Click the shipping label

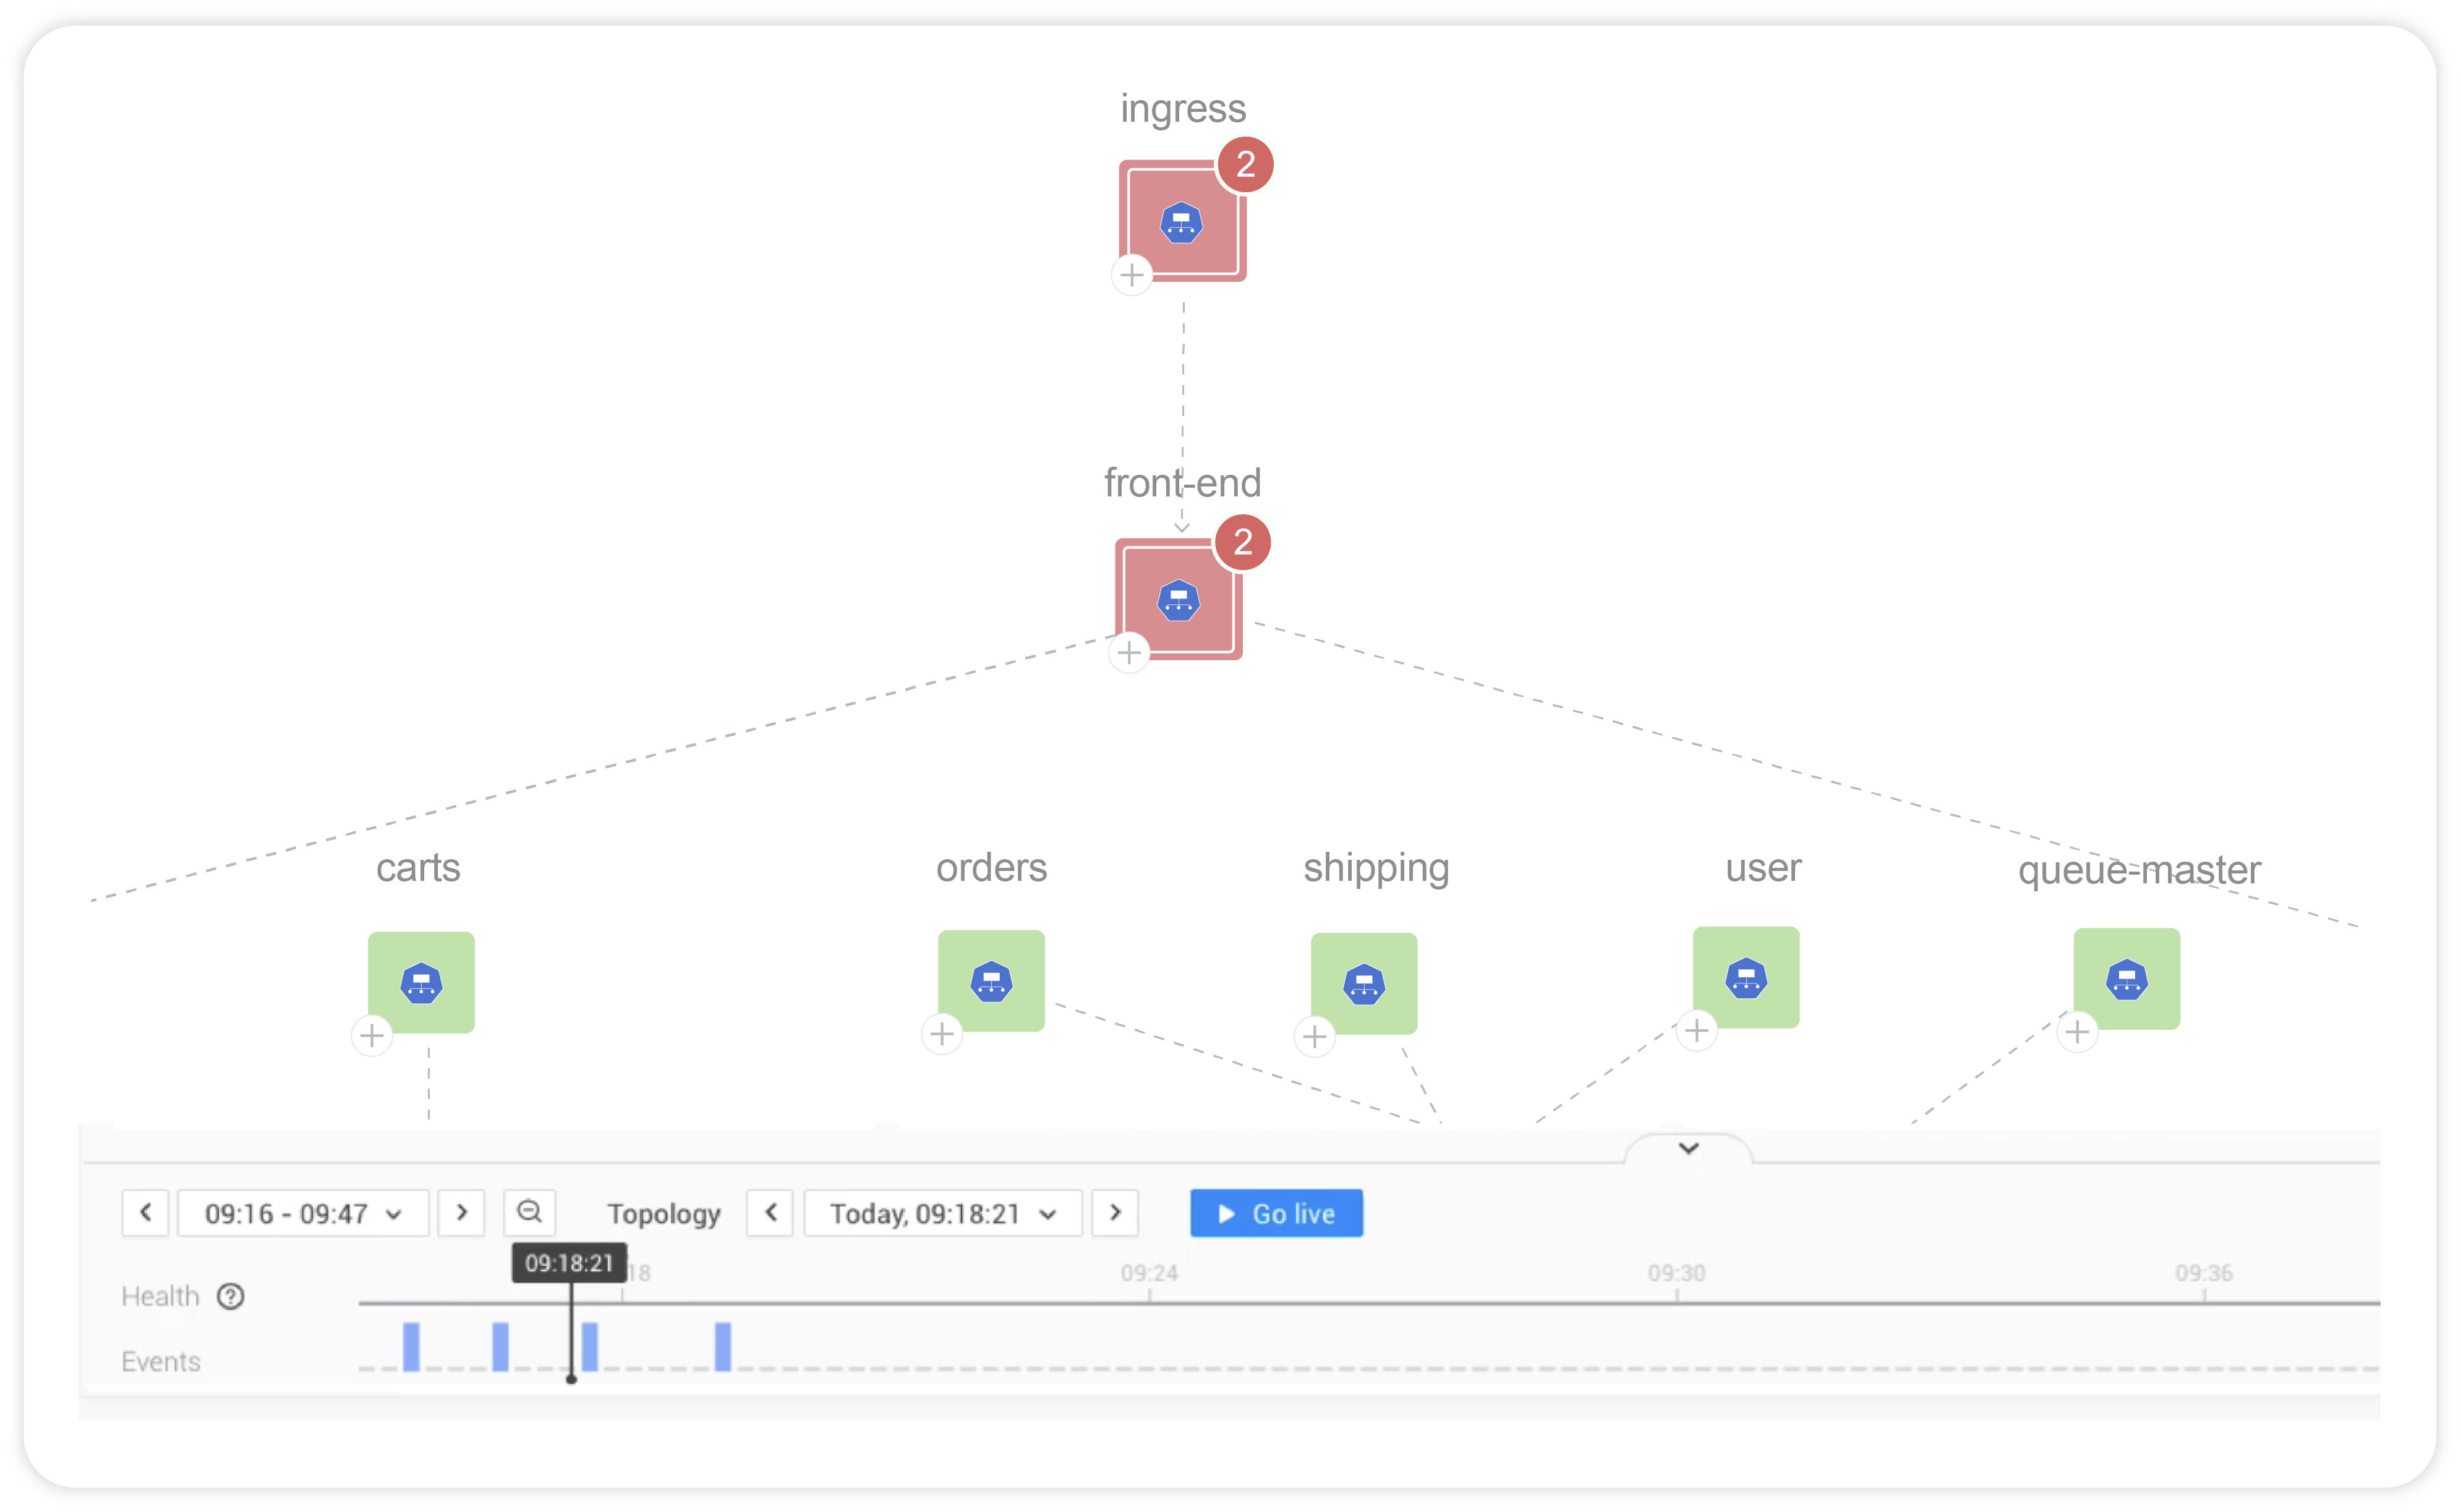(x=1376, y=869)
